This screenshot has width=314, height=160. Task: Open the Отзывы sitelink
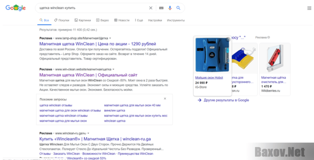click(x=45, y=154)
